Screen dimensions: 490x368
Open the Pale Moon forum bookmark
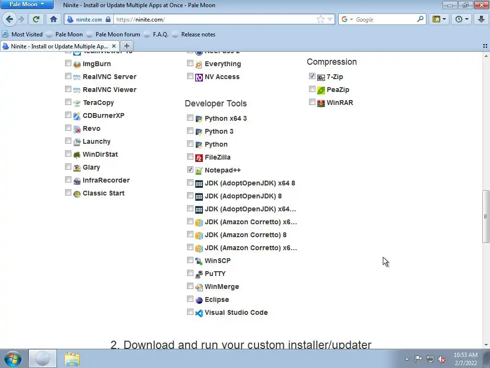click(113, 34)
